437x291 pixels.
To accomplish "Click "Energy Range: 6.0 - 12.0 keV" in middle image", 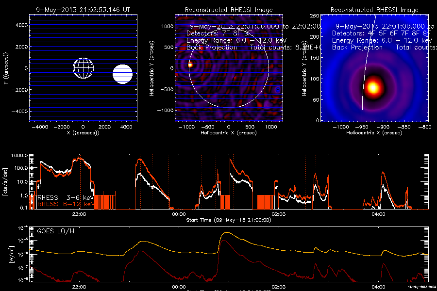I will (236, 40).
